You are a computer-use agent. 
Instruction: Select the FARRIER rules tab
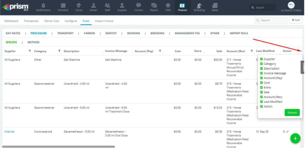[x=89, y=34]
